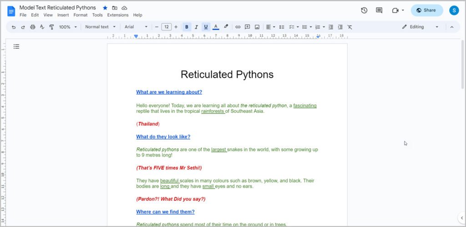
Task: Open the Help menu
Action: click(137, 15)
